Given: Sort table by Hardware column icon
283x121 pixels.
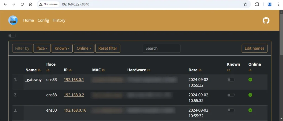Looking at the screenshot, I should pyautogui.click(x=149, y=70).
